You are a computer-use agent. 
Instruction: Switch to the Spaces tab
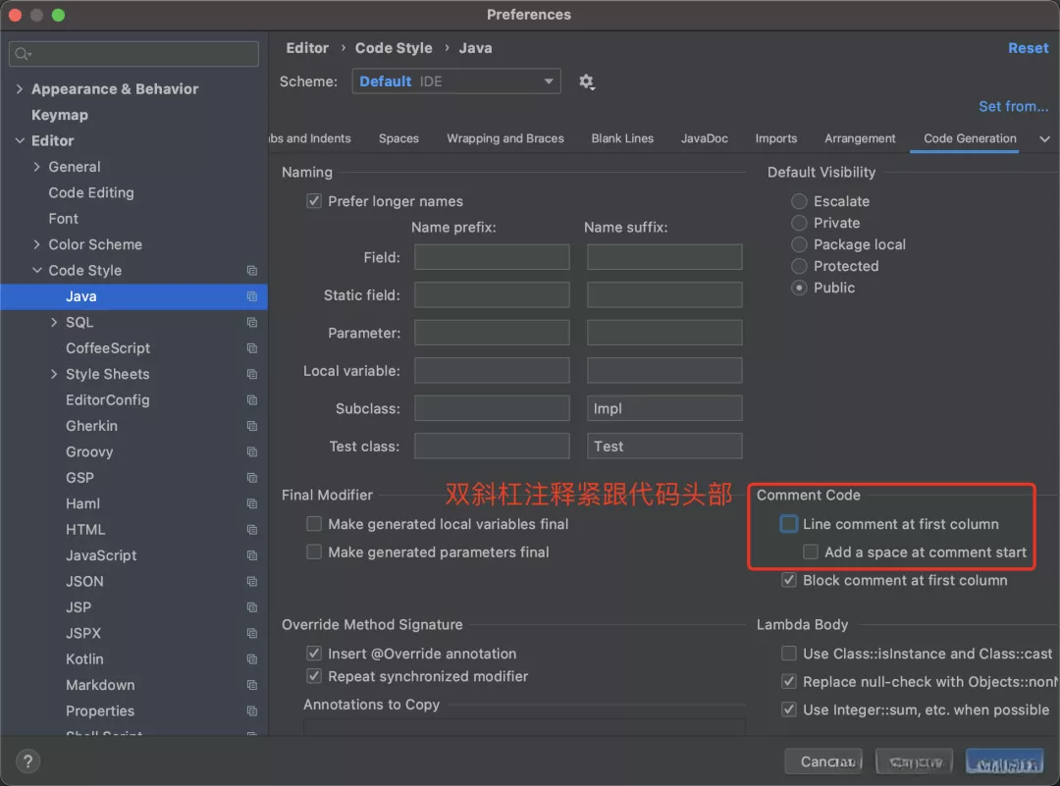398,138
